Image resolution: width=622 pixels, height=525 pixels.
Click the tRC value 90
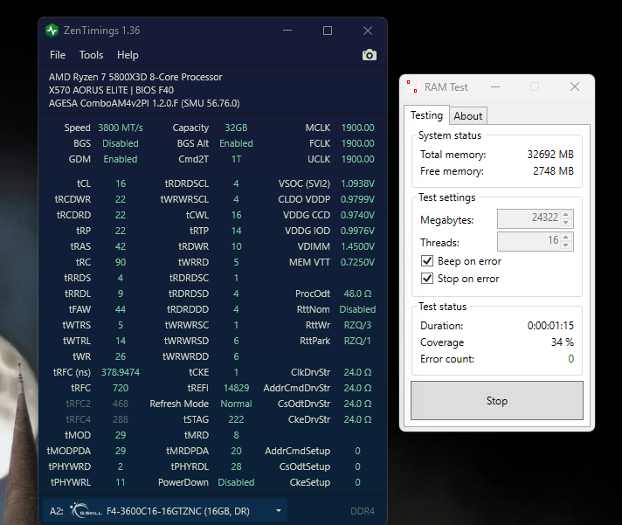(121, 262)
